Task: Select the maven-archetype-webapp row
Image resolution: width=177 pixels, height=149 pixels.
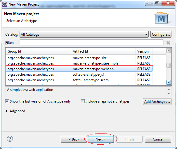Action: (79, 69)
